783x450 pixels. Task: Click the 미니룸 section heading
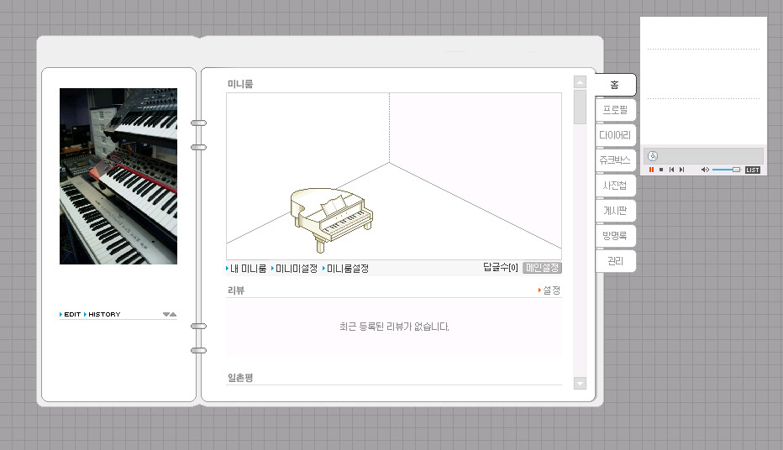tap(240, 84)
